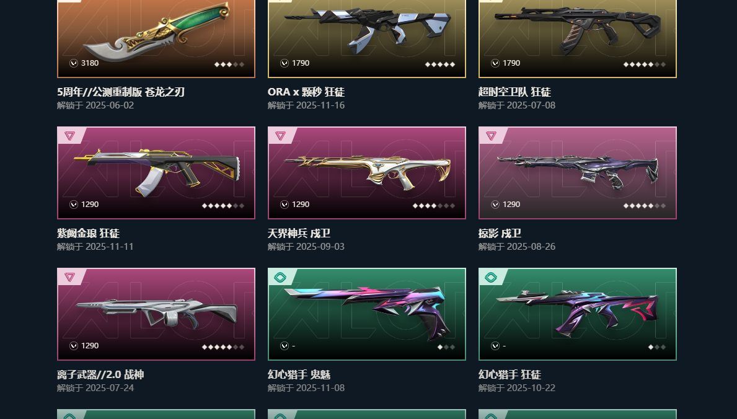This screenshot has height=419, width=737.
Task: Click the pink tier icon on 紫阙金琅 狂徒 card
Action: click(x=69, y=136)
